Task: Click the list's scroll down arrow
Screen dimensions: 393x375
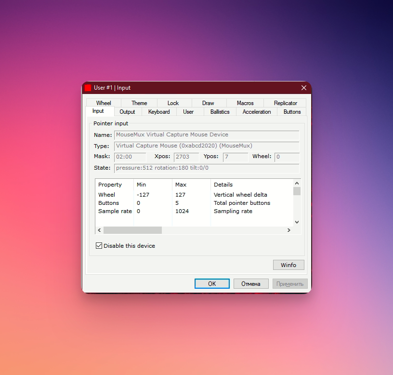Action: tap(297, 222)
